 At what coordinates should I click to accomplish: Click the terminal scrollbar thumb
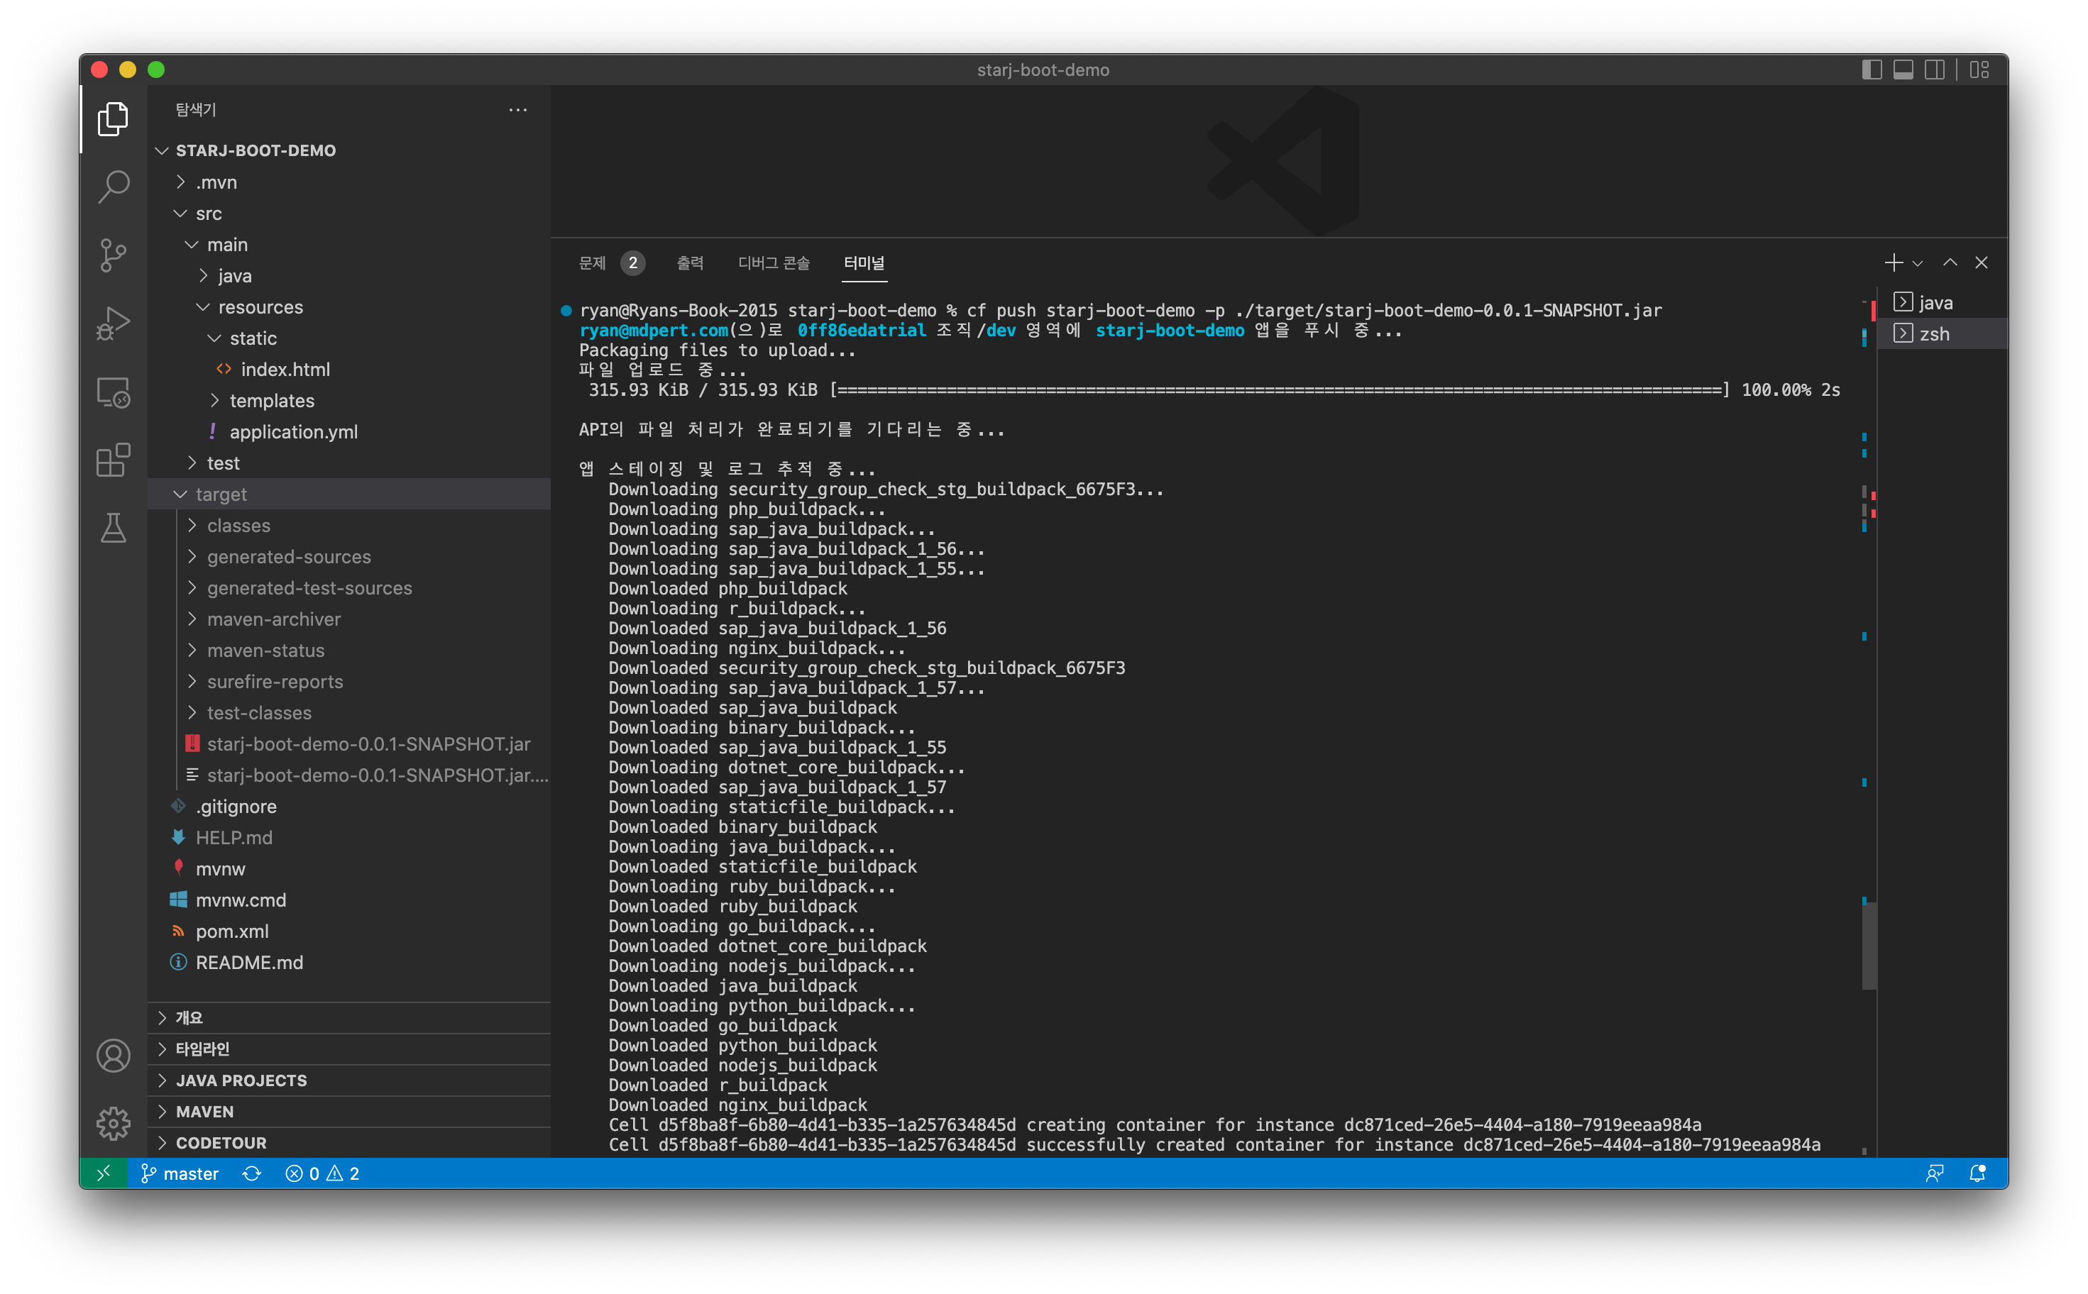pyautogui.click(x=1869, y=944)
